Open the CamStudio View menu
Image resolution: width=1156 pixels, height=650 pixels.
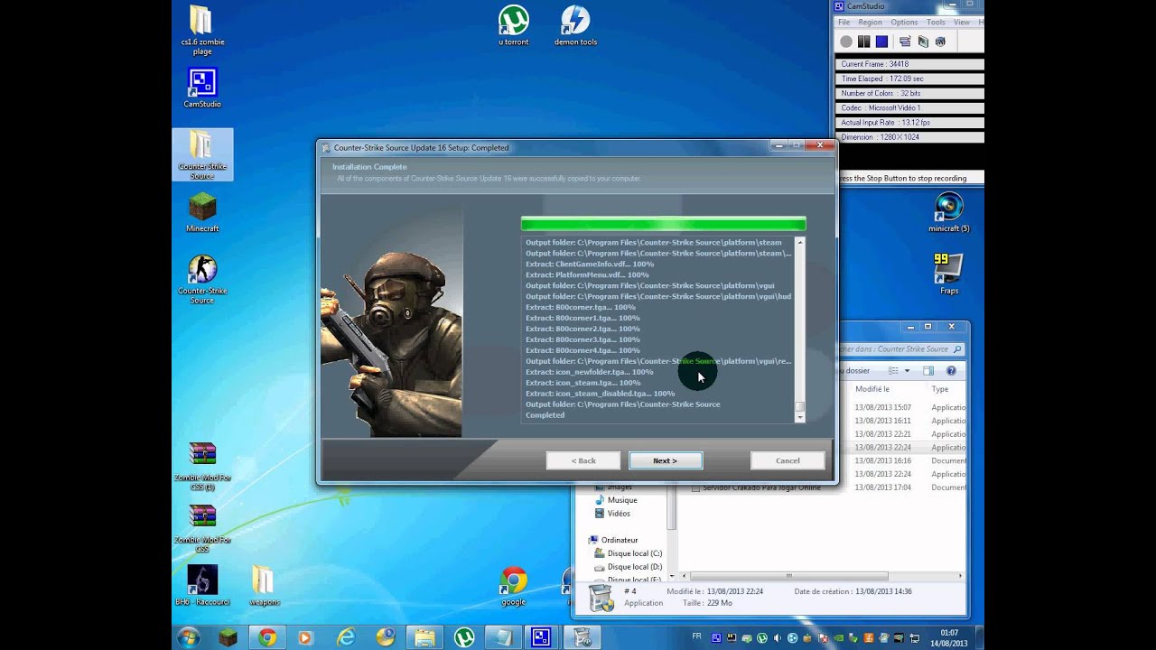(962, 23)
